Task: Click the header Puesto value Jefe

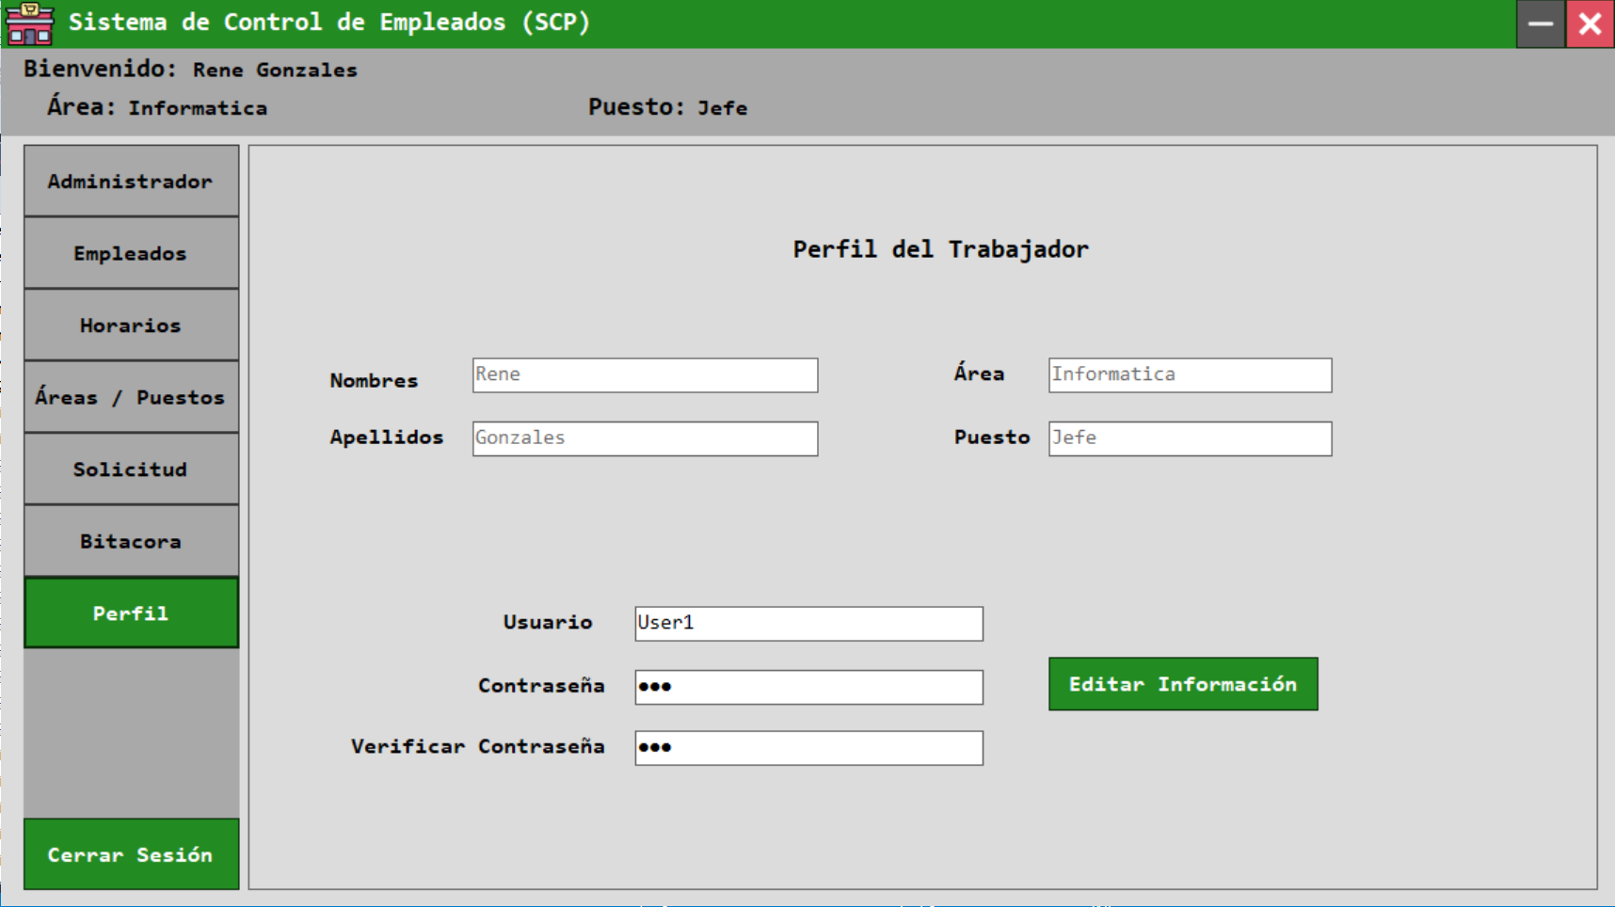Action: pyautogui.click(x=722, y=108)
